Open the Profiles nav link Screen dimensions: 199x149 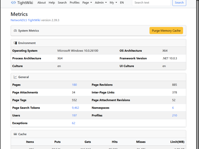74,2
